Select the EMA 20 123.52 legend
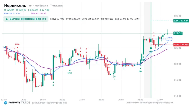This screenshot has height=106, width=189. pos(12,13)
